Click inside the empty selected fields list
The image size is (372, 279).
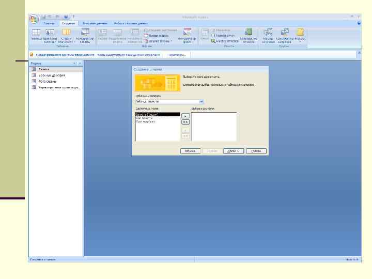214,127
